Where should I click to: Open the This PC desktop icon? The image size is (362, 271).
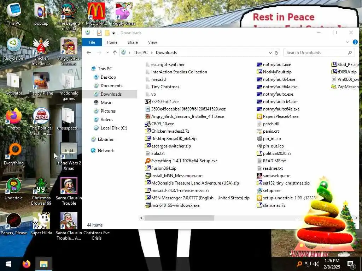click(x=14, y=14)
